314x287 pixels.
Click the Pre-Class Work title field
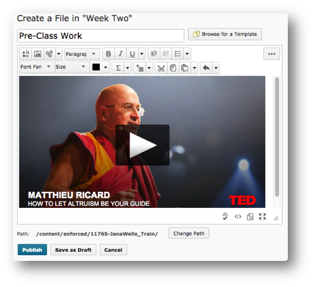[101, 36]
